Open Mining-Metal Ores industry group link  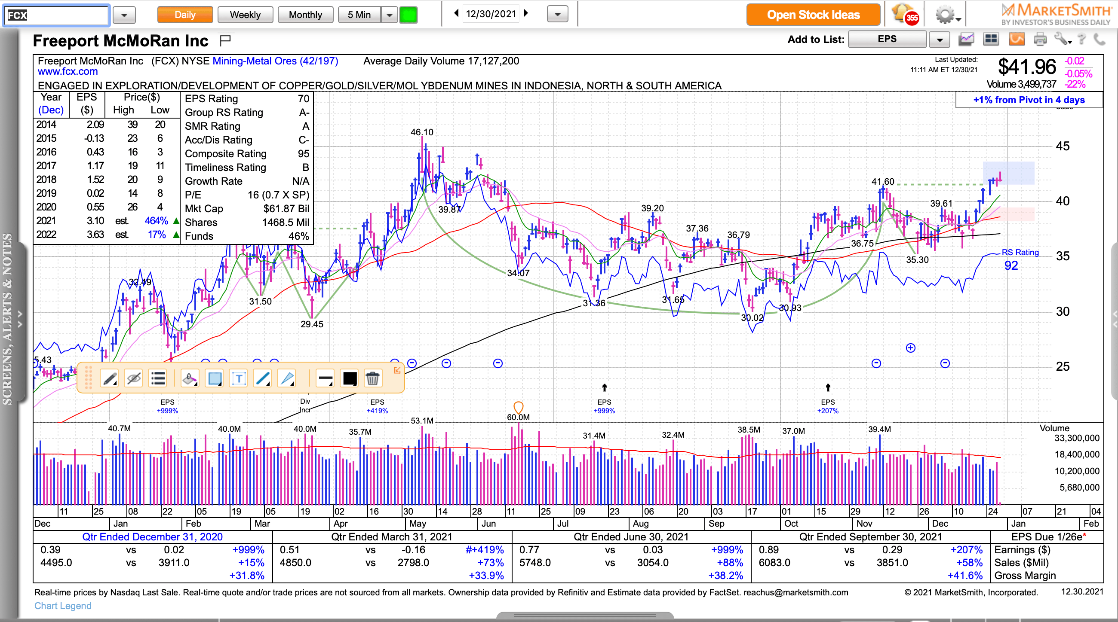click(275, 61)
